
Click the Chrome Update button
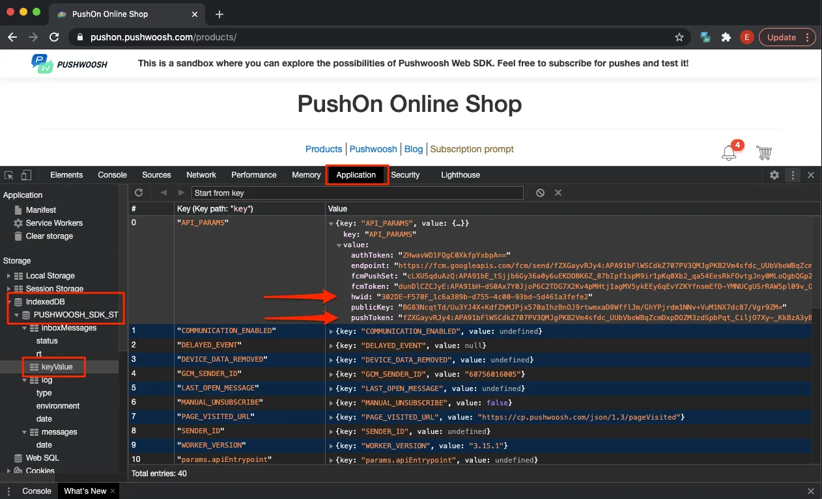(782, 37)
